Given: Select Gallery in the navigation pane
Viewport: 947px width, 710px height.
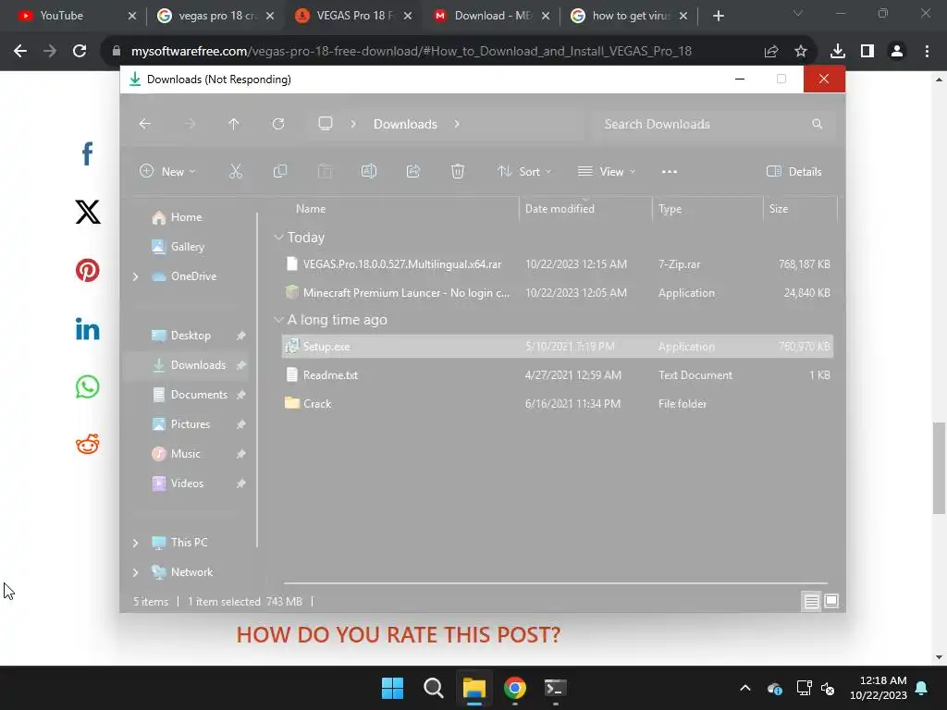Looking at the screenshot, I should point(187,247).
